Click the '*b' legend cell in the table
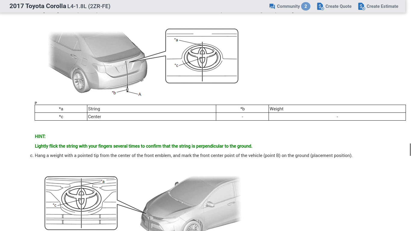This screenshot has width=411, height=231. 242,109
